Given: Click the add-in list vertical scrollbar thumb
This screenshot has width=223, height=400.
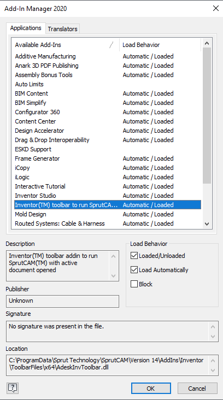Looking at the screenshot, I should pos(207,115).
